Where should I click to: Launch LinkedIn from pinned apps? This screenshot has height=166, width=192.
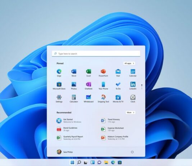click(x=133, y=86)
